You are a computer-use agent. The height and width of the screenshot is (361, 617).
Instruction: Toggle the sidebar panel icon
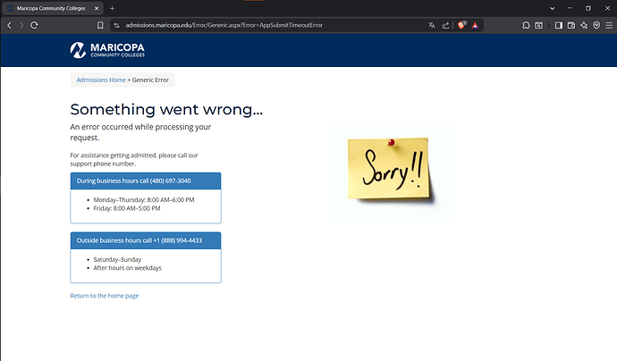(x=558, y=25)
